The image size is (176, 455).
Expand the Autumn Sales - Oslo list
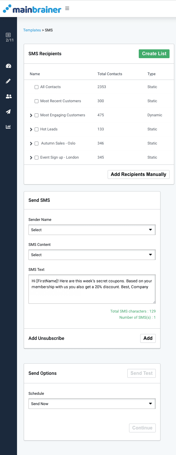coord(31,143)
